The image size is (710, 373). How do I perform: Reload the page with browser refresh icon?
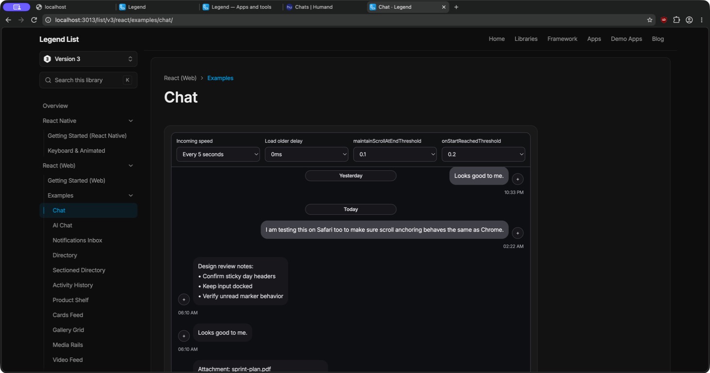(34, 20)
